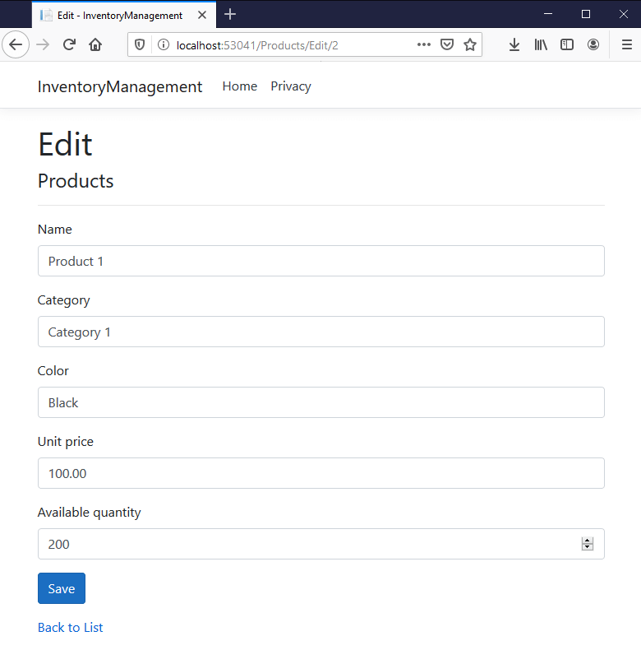This screenshot has height=650, width=641.
Task: Go to the browser Home page icon
Action: [x=95, y=45]
